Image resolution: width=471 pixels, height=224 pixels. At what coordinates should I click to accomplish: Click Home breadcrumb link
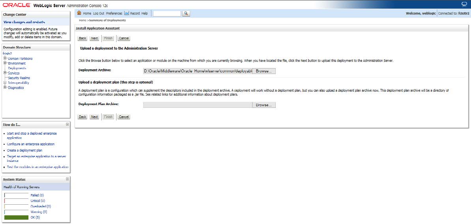82,20
